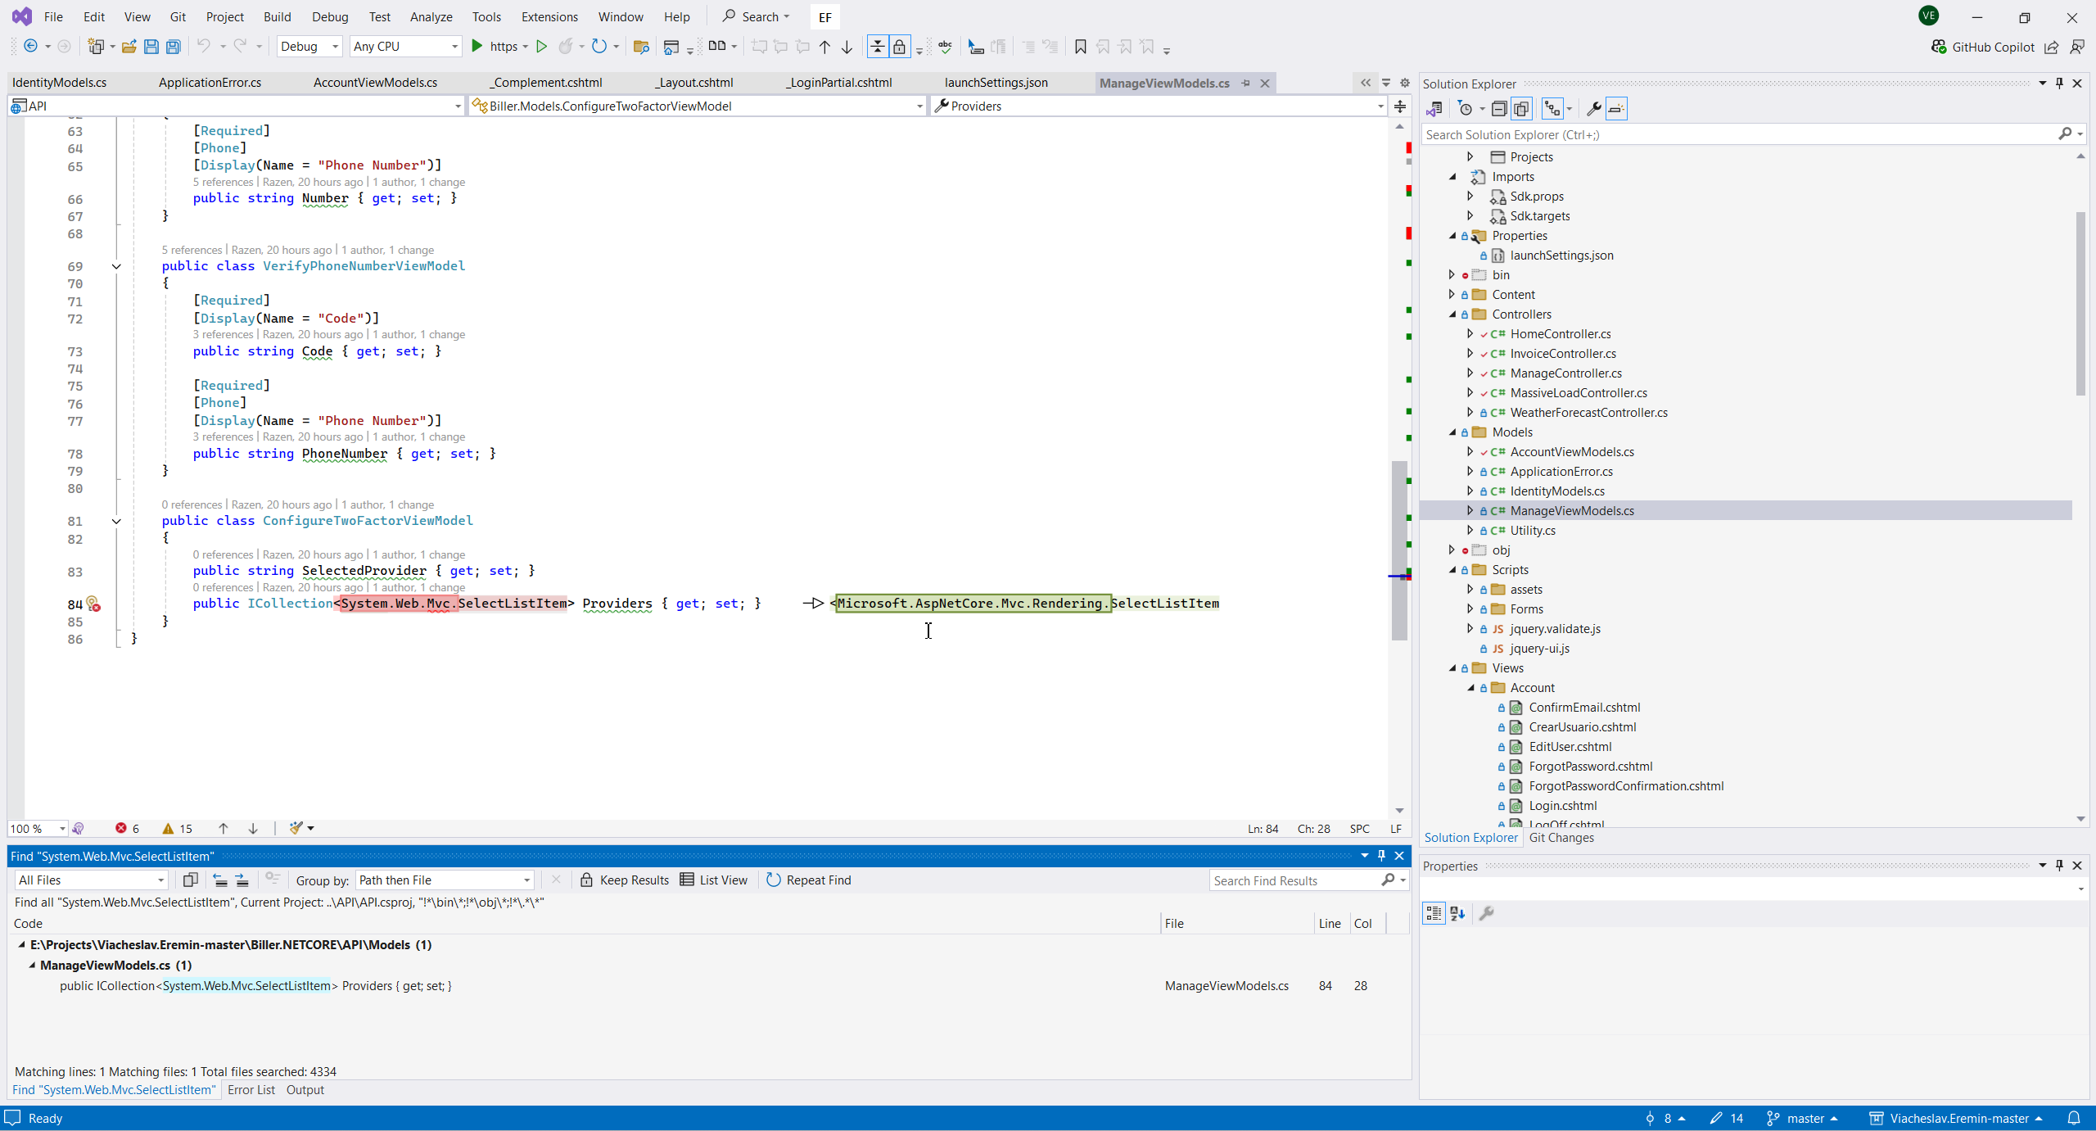The width and height of the screenshot is (2096, 1131).
Task: Click the line 84 error lightbulb icon
Action: point(93,604)
